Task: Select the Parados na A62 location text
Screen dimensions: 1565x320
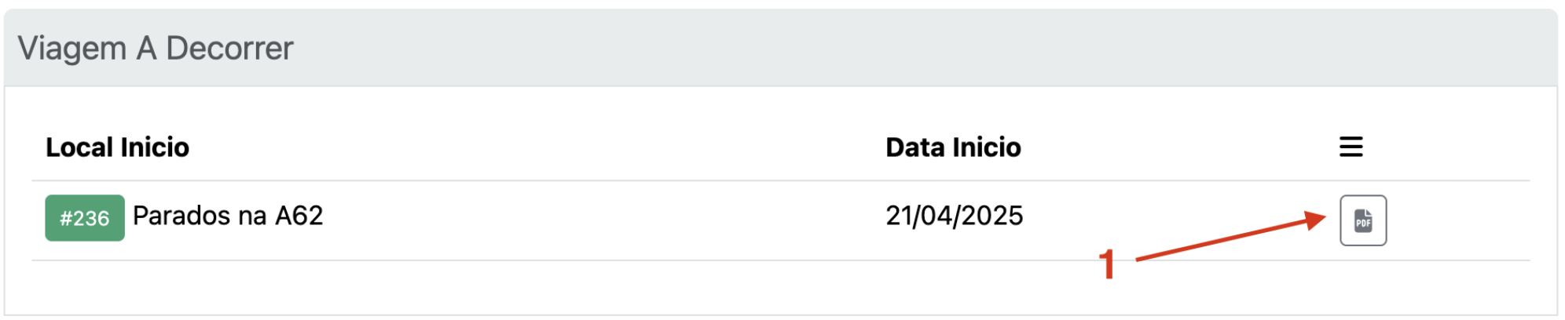Action: click(228, 216)
